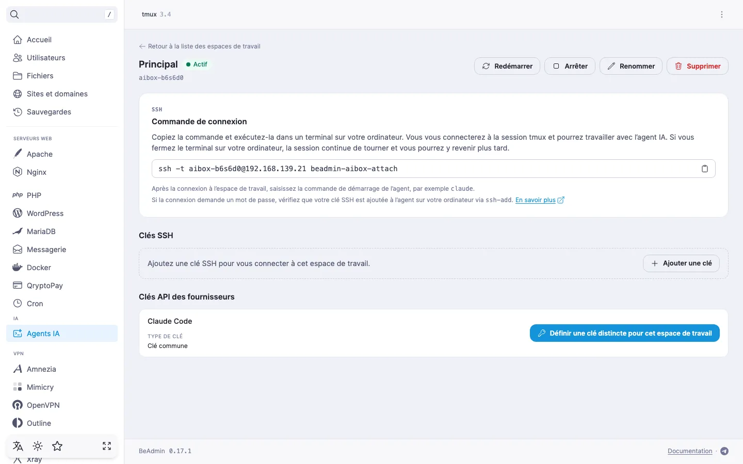This screenshot has height=464, width=743.
Task: Click the Outline VPN icon
Action: point(18,423)
